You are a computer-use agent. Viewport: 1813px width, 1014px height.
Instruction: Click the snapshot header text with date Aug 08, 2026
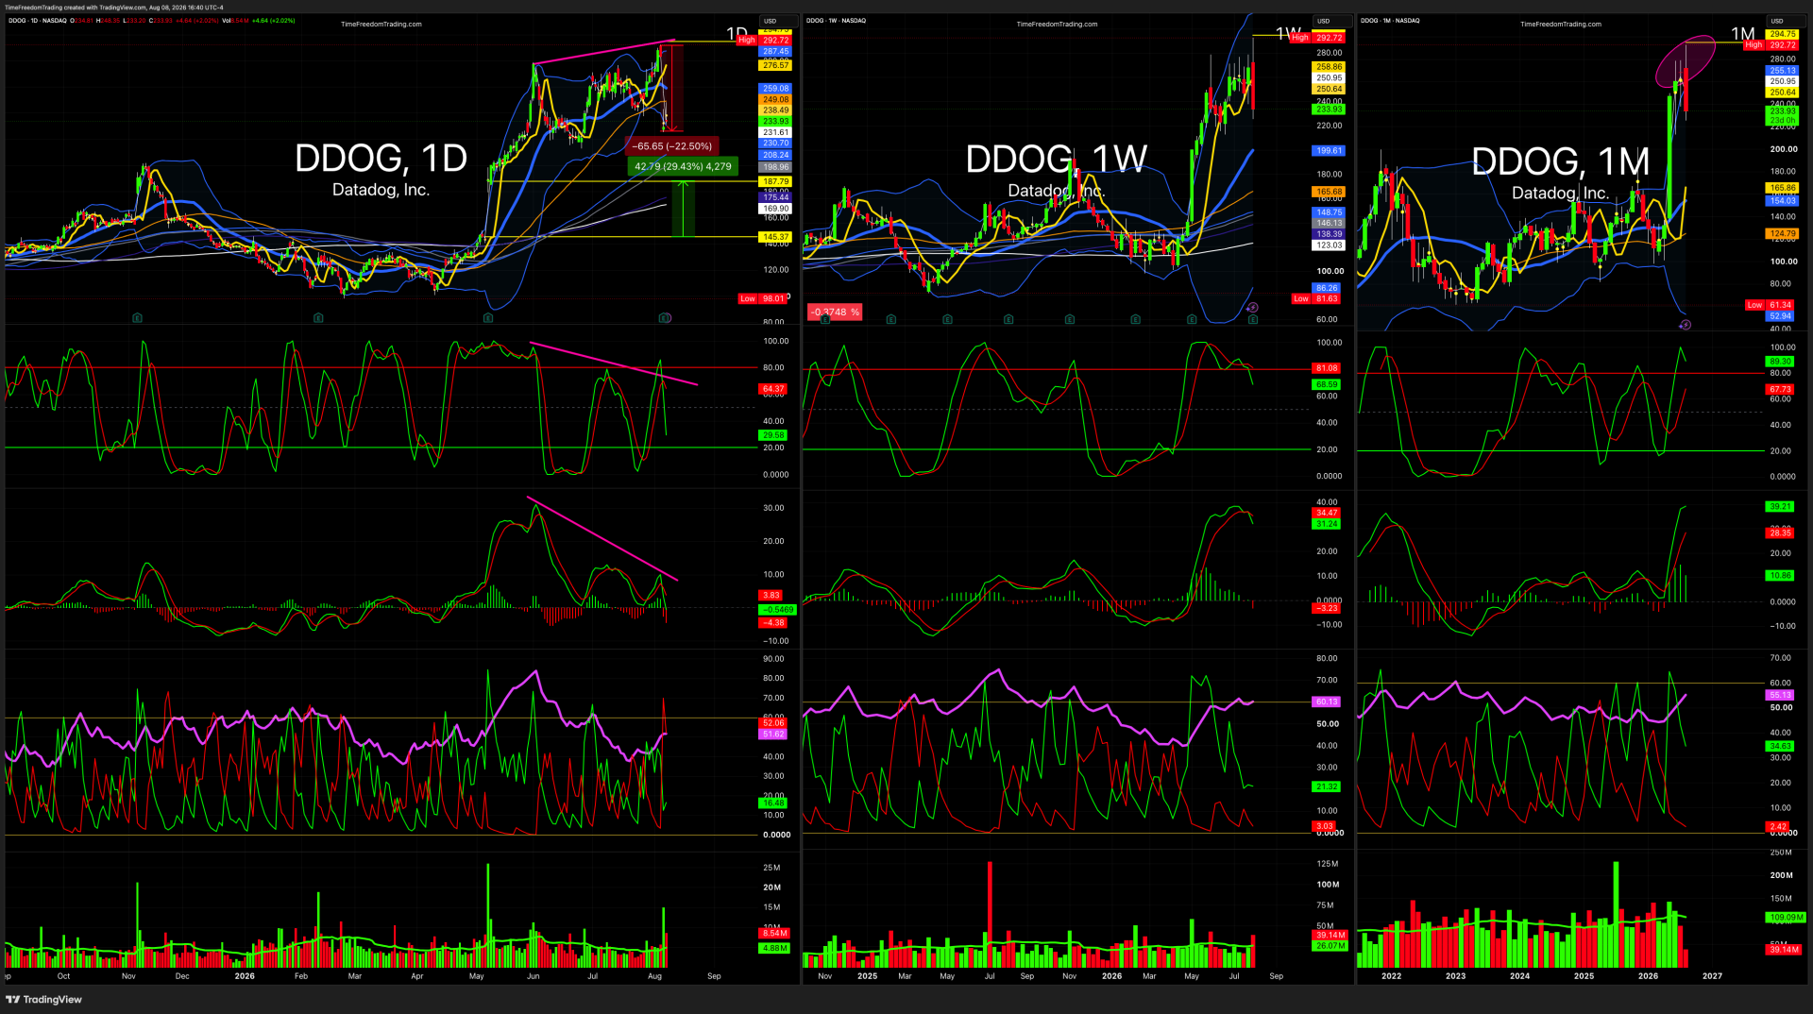click(x=114, y=7)
